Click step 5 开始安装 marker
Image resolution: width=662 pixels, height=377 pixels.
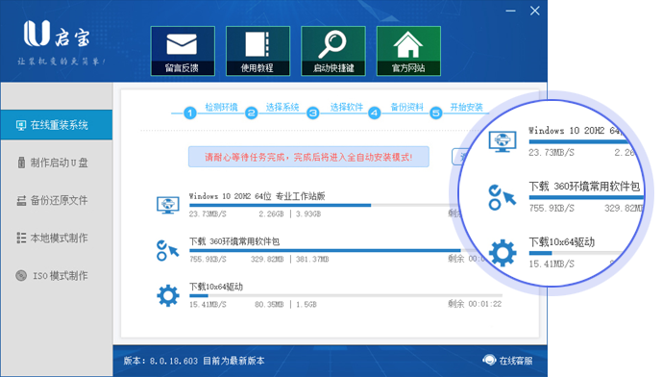(435, 113)
